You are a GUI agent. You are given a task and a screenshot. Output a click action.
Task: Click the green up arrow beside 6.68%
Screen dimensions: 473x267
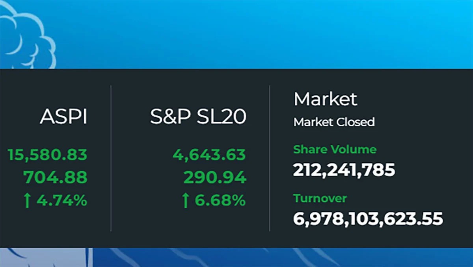click(186, 201)
